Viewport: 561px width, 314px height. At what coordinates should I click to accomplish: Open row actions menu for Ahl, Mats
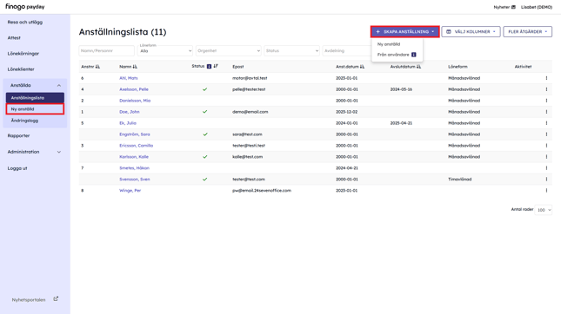coord(546,78)
